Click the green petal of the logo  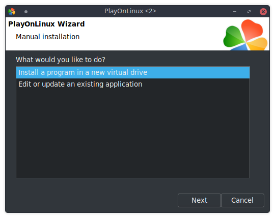tap(233, 37)
